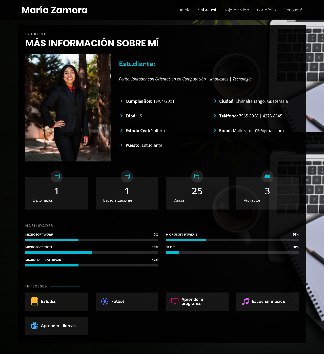Click María Zamora's profile photo
Screen dimensions: 324x354
tap(68, 108)
